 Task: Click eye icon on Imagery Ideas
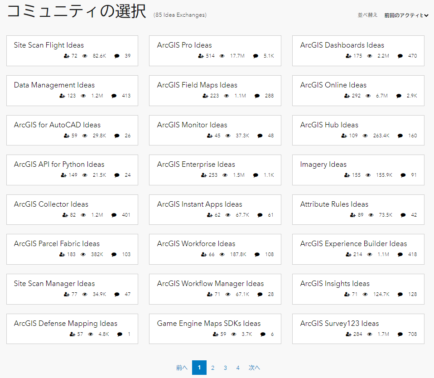pos(368,175)
